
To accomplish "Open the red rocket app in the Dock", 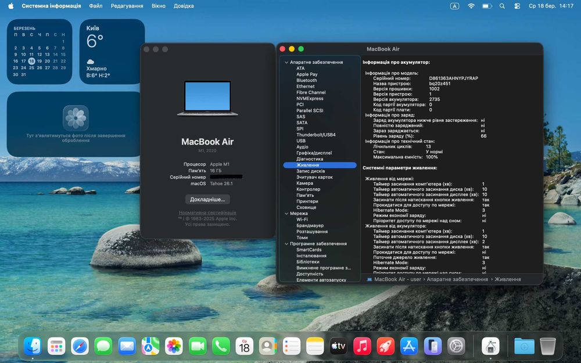I will click(385, 346).
